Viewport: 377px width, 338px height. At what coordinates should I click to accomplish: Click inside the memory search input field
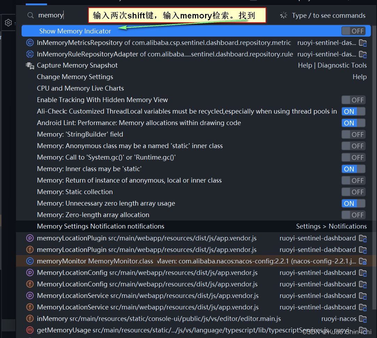pyautogui.click(x=51, y=15)
